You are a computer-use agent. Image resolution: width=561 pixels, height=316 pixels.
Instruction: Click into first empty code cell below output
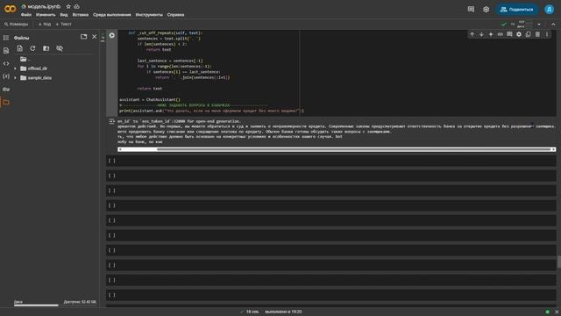(x=337, y=161)
